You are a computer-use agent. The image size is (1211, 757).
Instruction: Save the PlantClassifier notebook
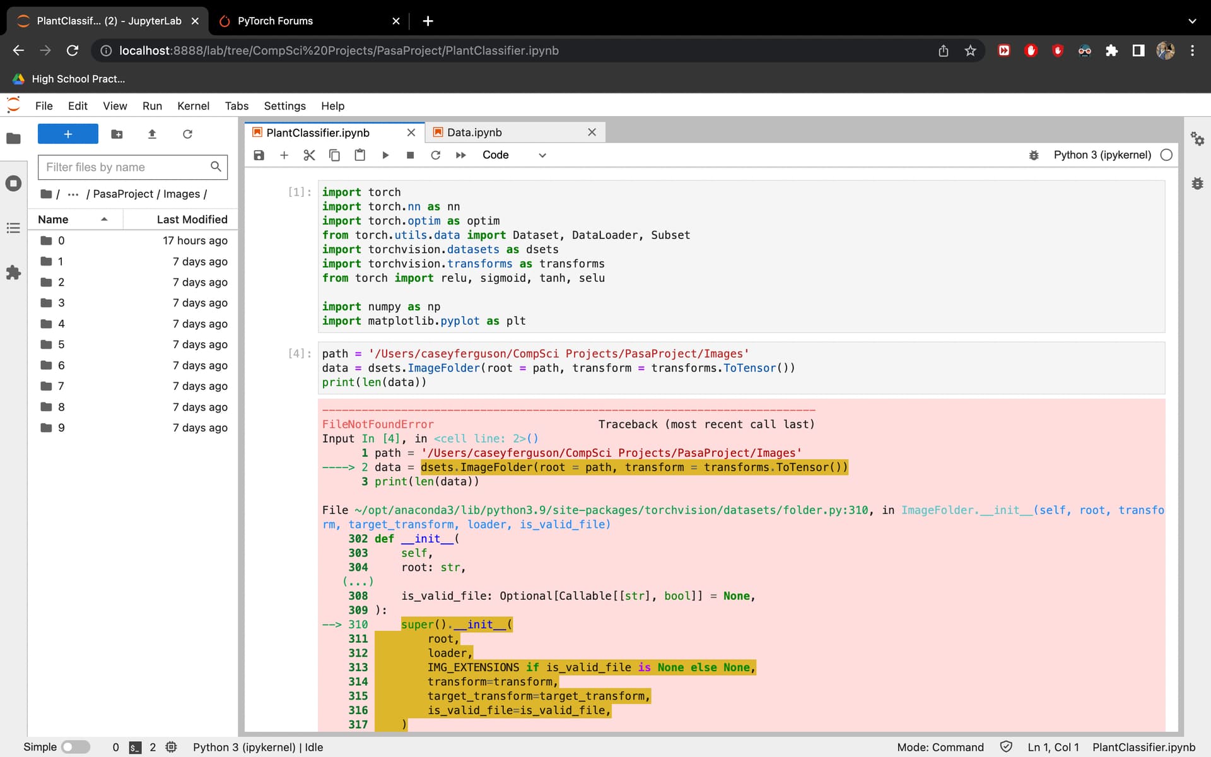pyautogui.click(x=259, y=155)
